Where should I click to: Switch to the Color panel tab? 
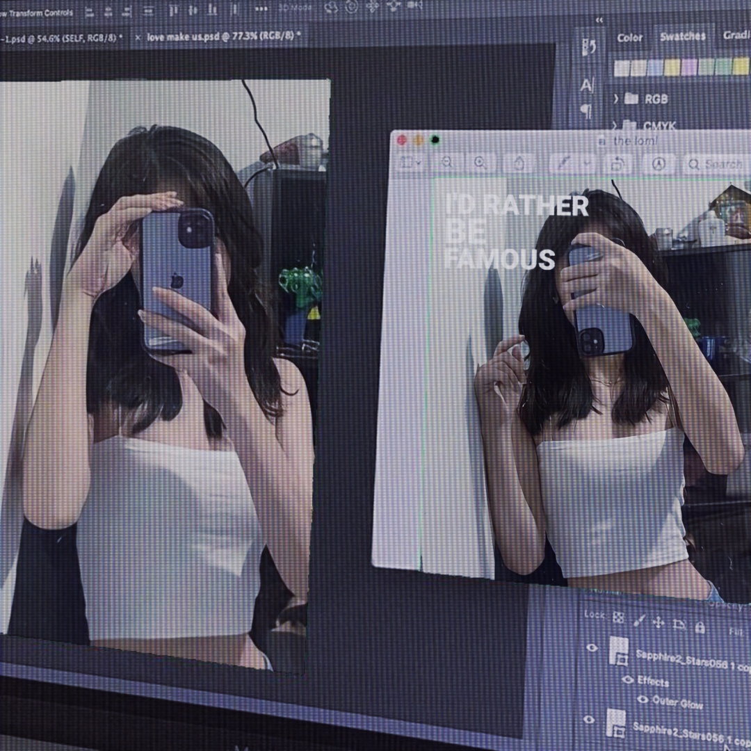[629, 38]
